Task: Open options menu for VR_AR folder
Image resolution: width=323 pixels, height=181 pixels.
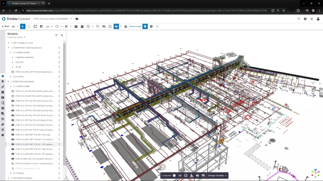Action: [x=59, y=67]
